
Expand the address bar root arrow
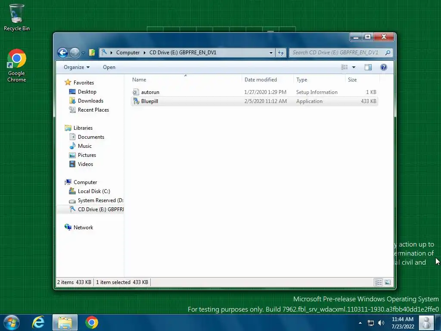(x=112, y=52)
